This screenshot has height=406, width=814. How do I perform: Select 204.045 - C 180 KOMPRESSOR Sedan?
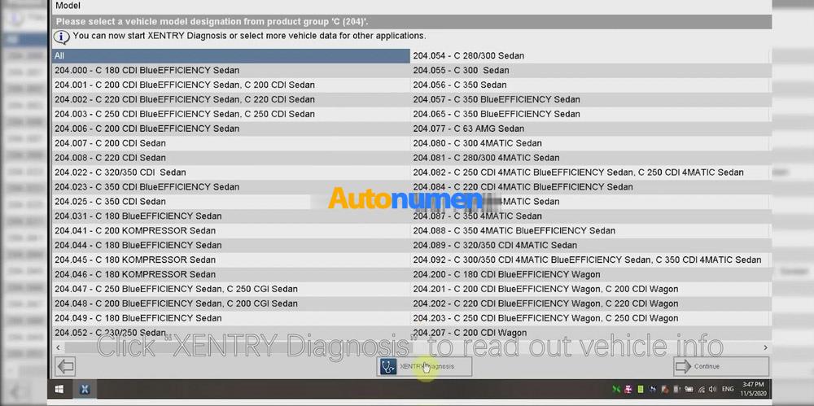(x=231, y=260)
